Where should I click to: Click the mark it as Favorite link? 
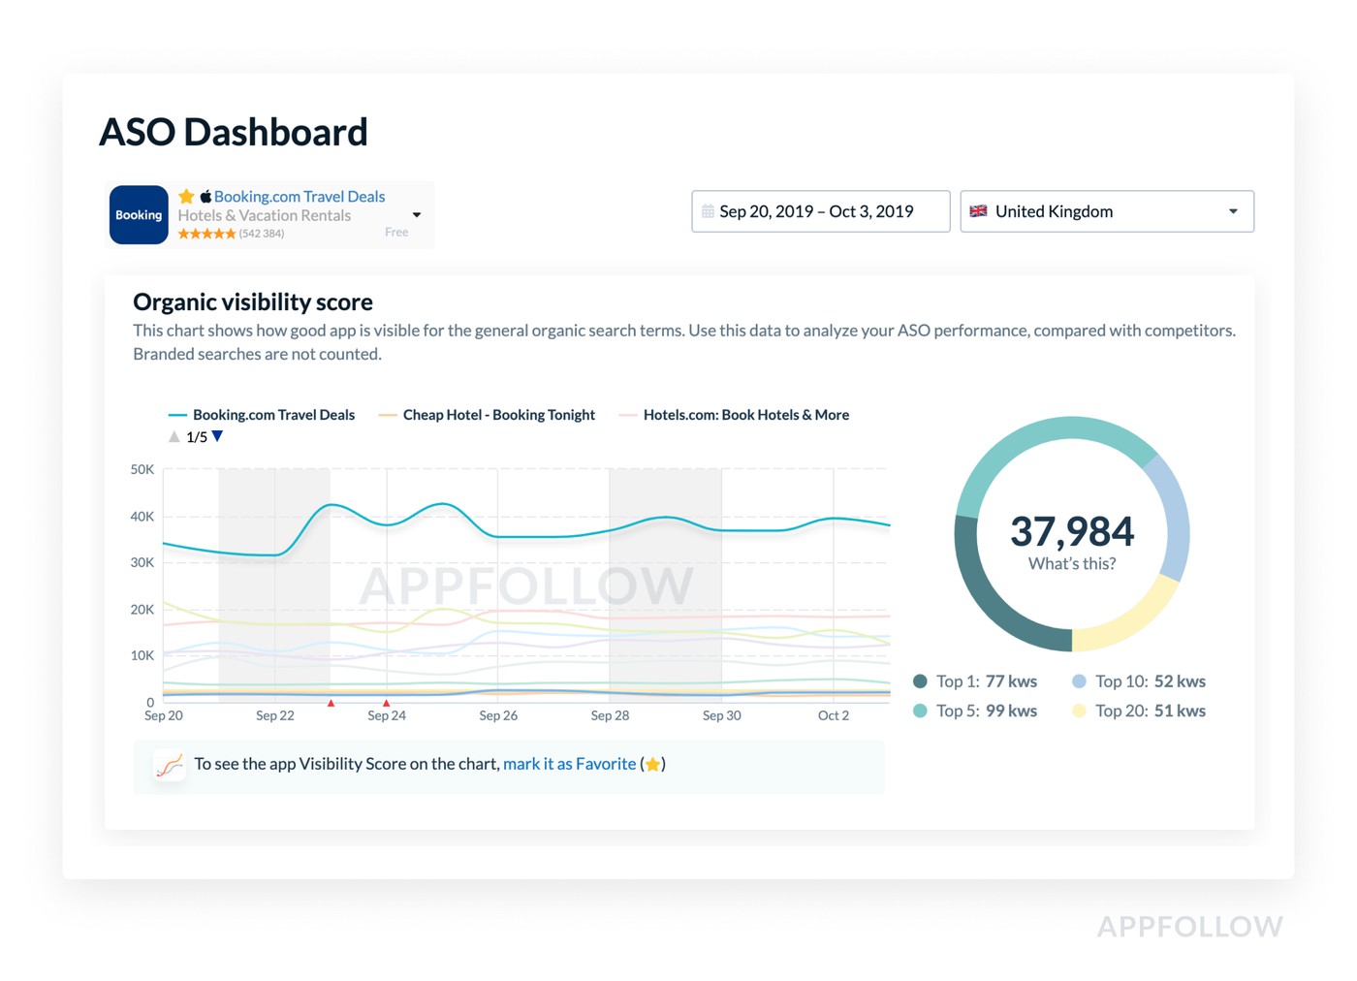[x=569, y=764]
